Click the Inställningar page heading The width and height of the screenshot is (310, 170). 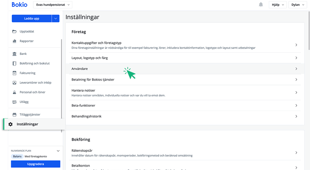[82, 17]
